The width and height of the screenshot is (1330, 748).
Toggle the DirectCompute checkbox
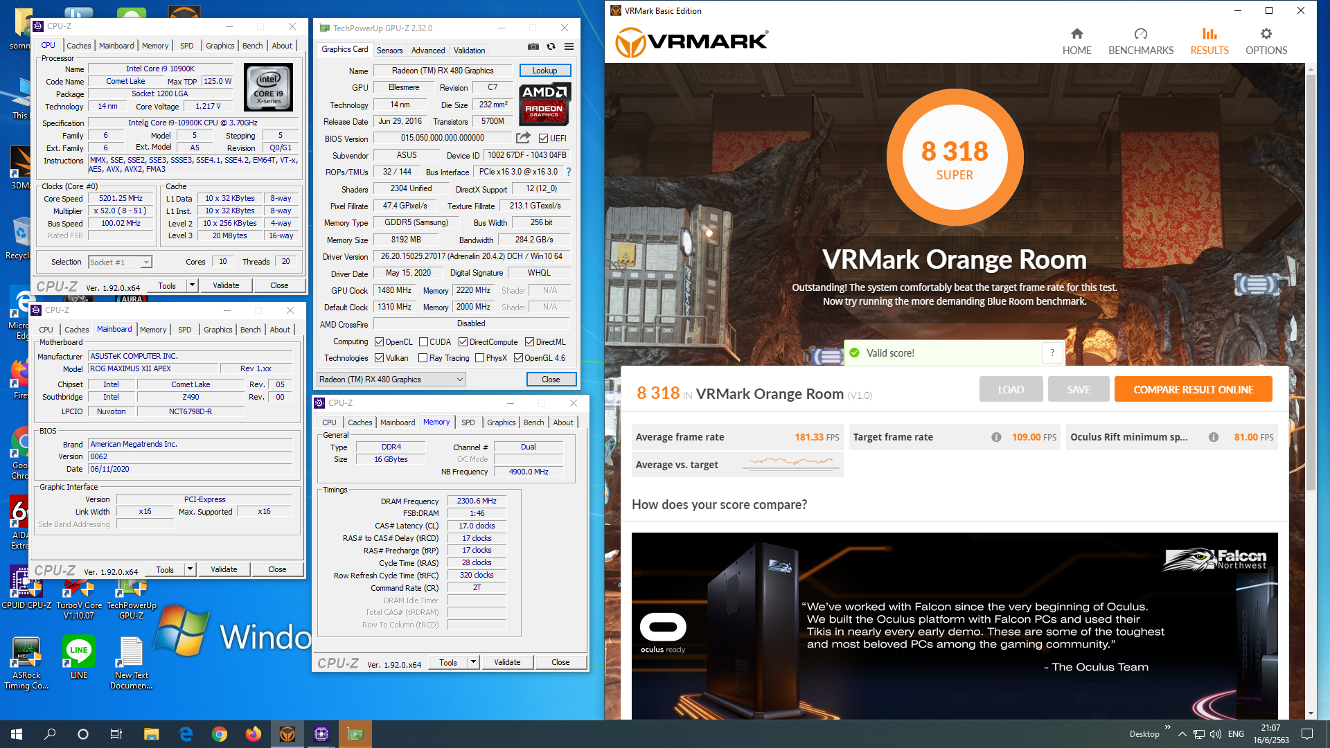point(463,342)
